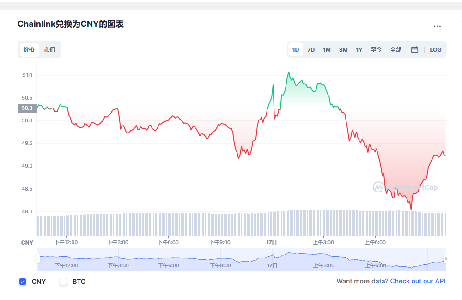462x300 pixels.
Task: Select the 3M time range
Action: pos(343,49)
